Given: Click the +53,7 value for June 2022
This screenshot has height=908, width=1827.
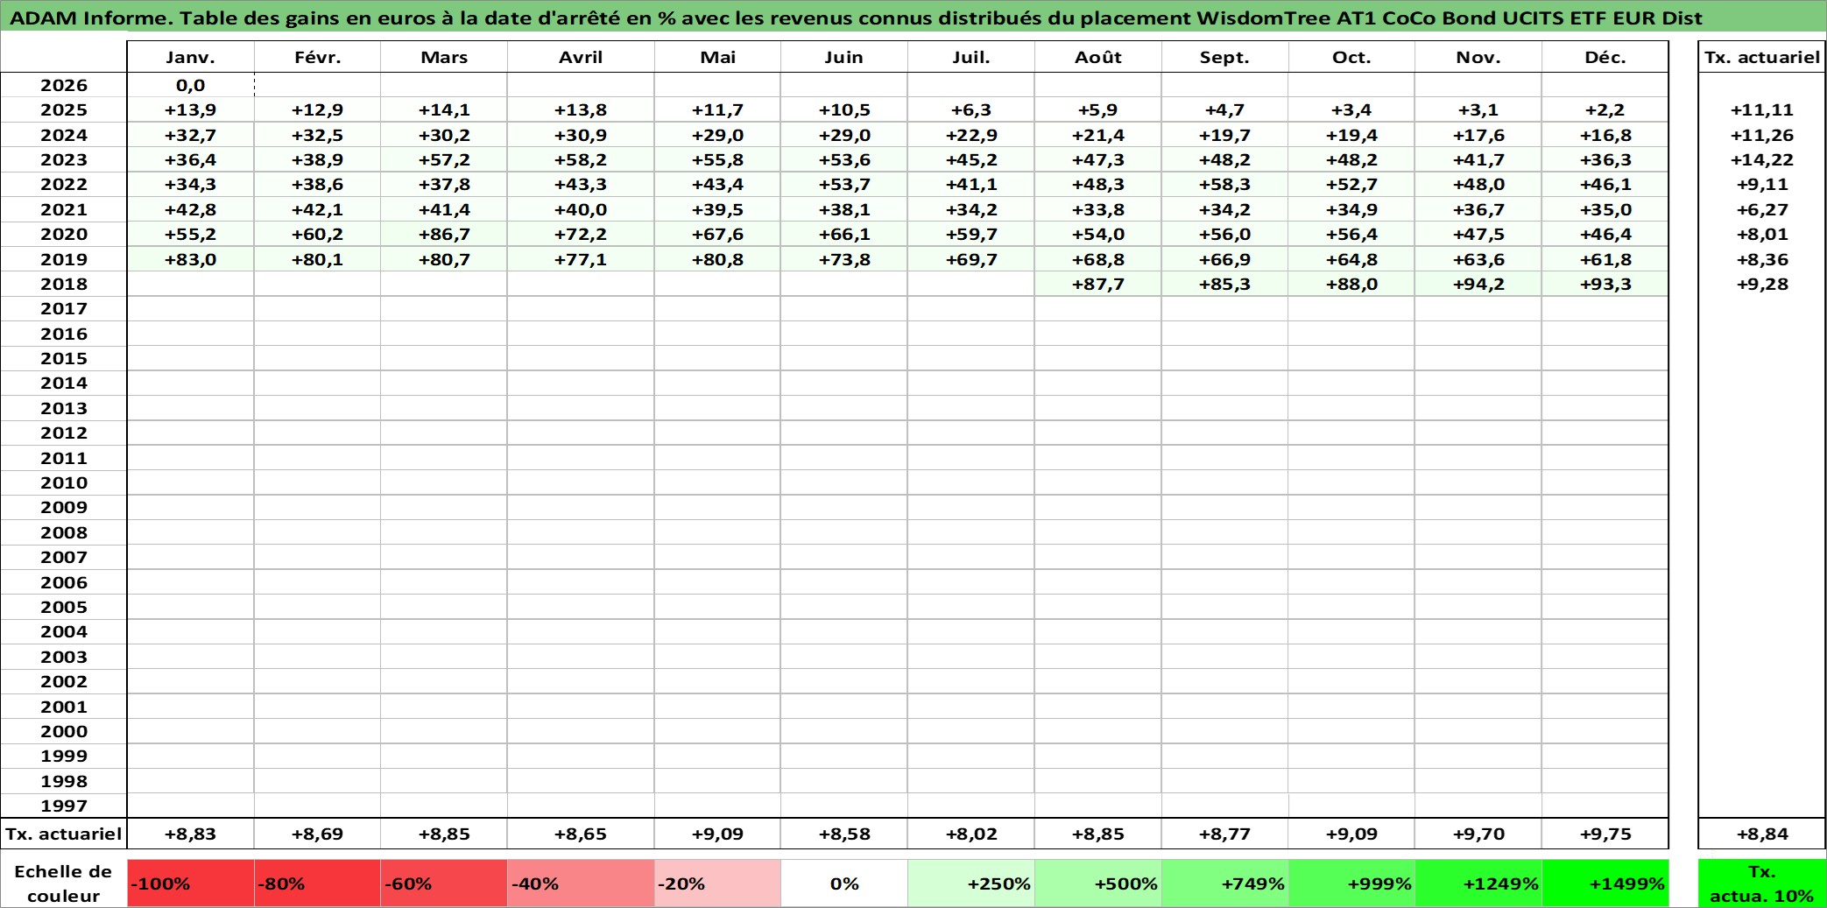Looking at the screenshot, I should point(844,184).
